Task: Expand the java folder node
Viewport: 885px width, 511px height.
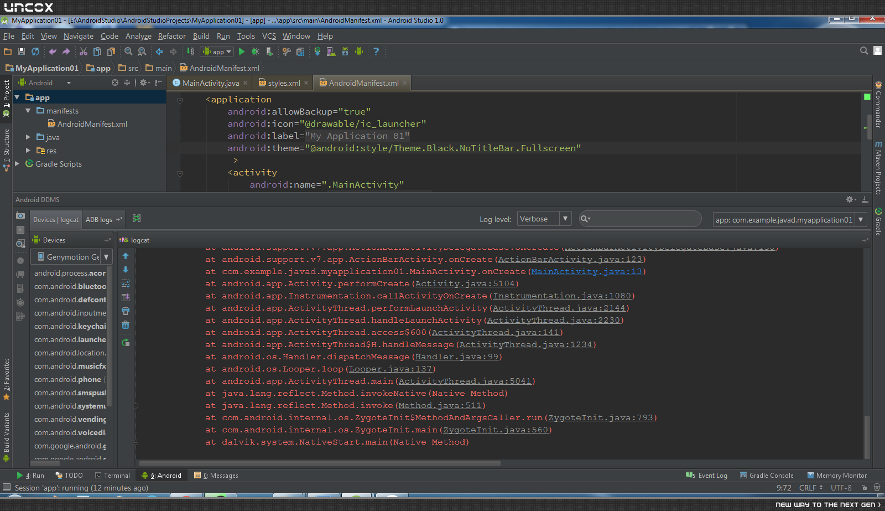Action: click(x=28, y=137)
